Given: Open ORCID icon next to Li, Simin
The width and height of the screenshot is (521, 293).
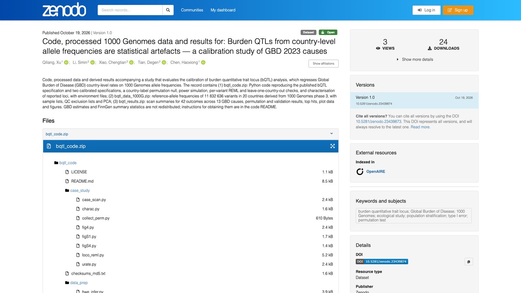Looking at the screenshot, I should point(92,62).
